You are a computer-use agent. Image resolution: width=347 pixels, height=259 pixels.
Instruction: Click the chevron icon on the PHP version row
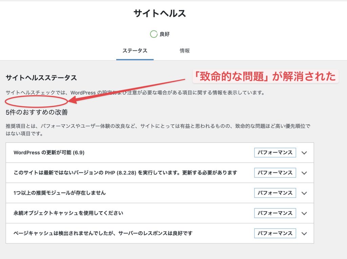pyautogui.click(x=304, y=173)
